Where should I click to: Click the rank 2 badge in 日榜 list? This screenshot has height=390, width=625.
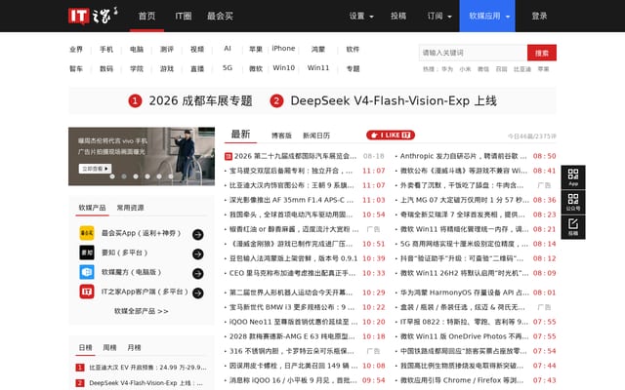(x=80, y=383)
